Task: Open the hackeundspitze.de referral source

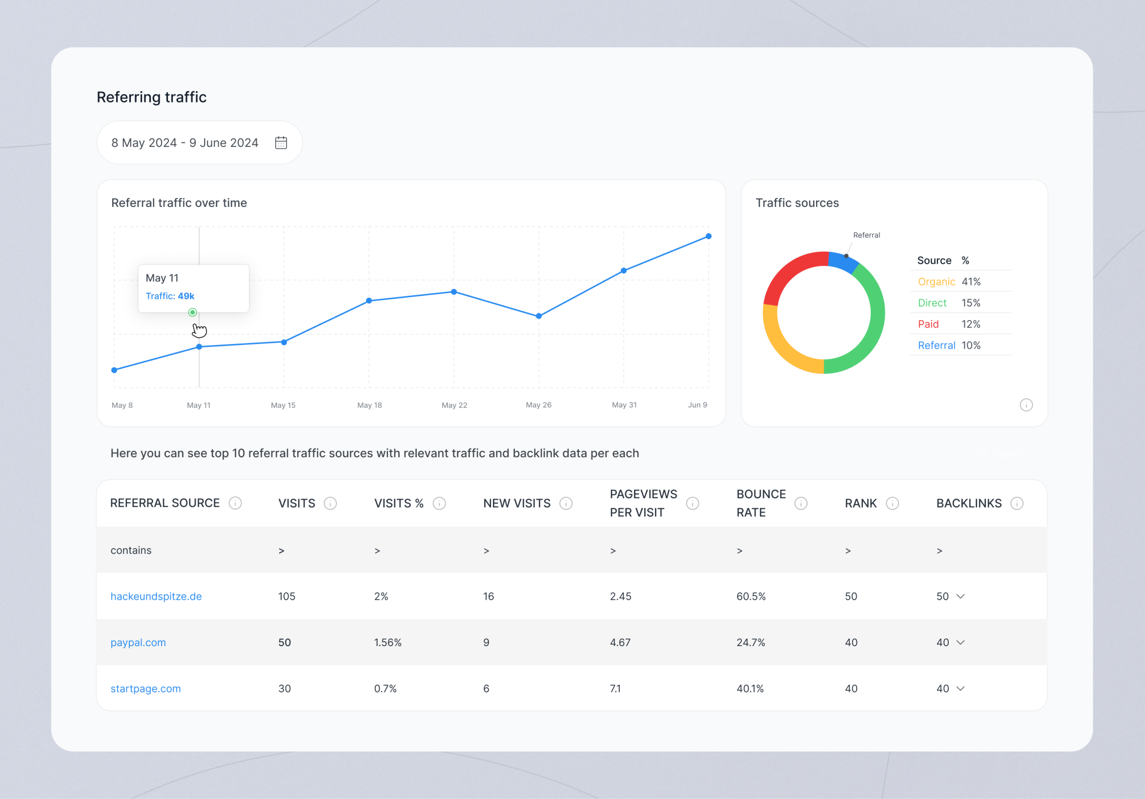Action: point(156,596)
